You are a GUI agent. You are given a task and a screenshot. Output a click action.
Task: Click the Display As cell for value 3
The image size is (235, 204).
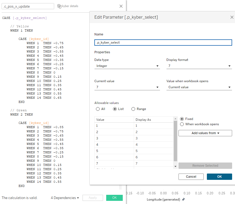(x=154, y=138)
